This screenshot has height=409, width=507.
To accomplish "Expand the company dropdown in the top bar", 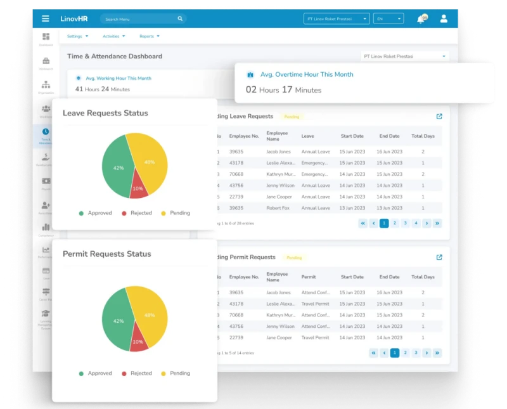I will click(x=337, y=19).
